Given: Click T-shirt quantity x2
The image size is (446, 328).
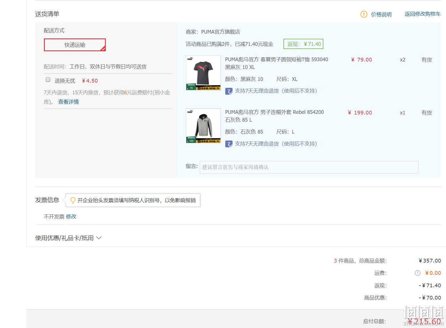Looking at the screenshot, I should click(x=403, y=60).
